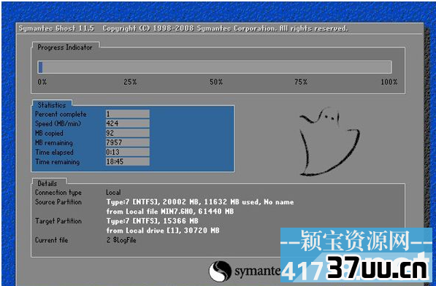This screenshot has height=286, width=436.
Task: Click the Current file $LogFile entry
Action: coord(121,240)
